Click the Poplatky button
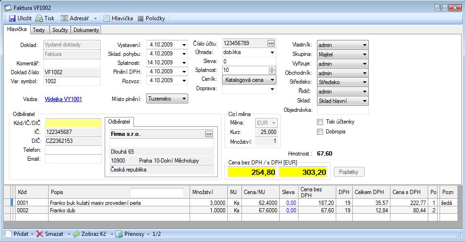 [x=349, y=172]
